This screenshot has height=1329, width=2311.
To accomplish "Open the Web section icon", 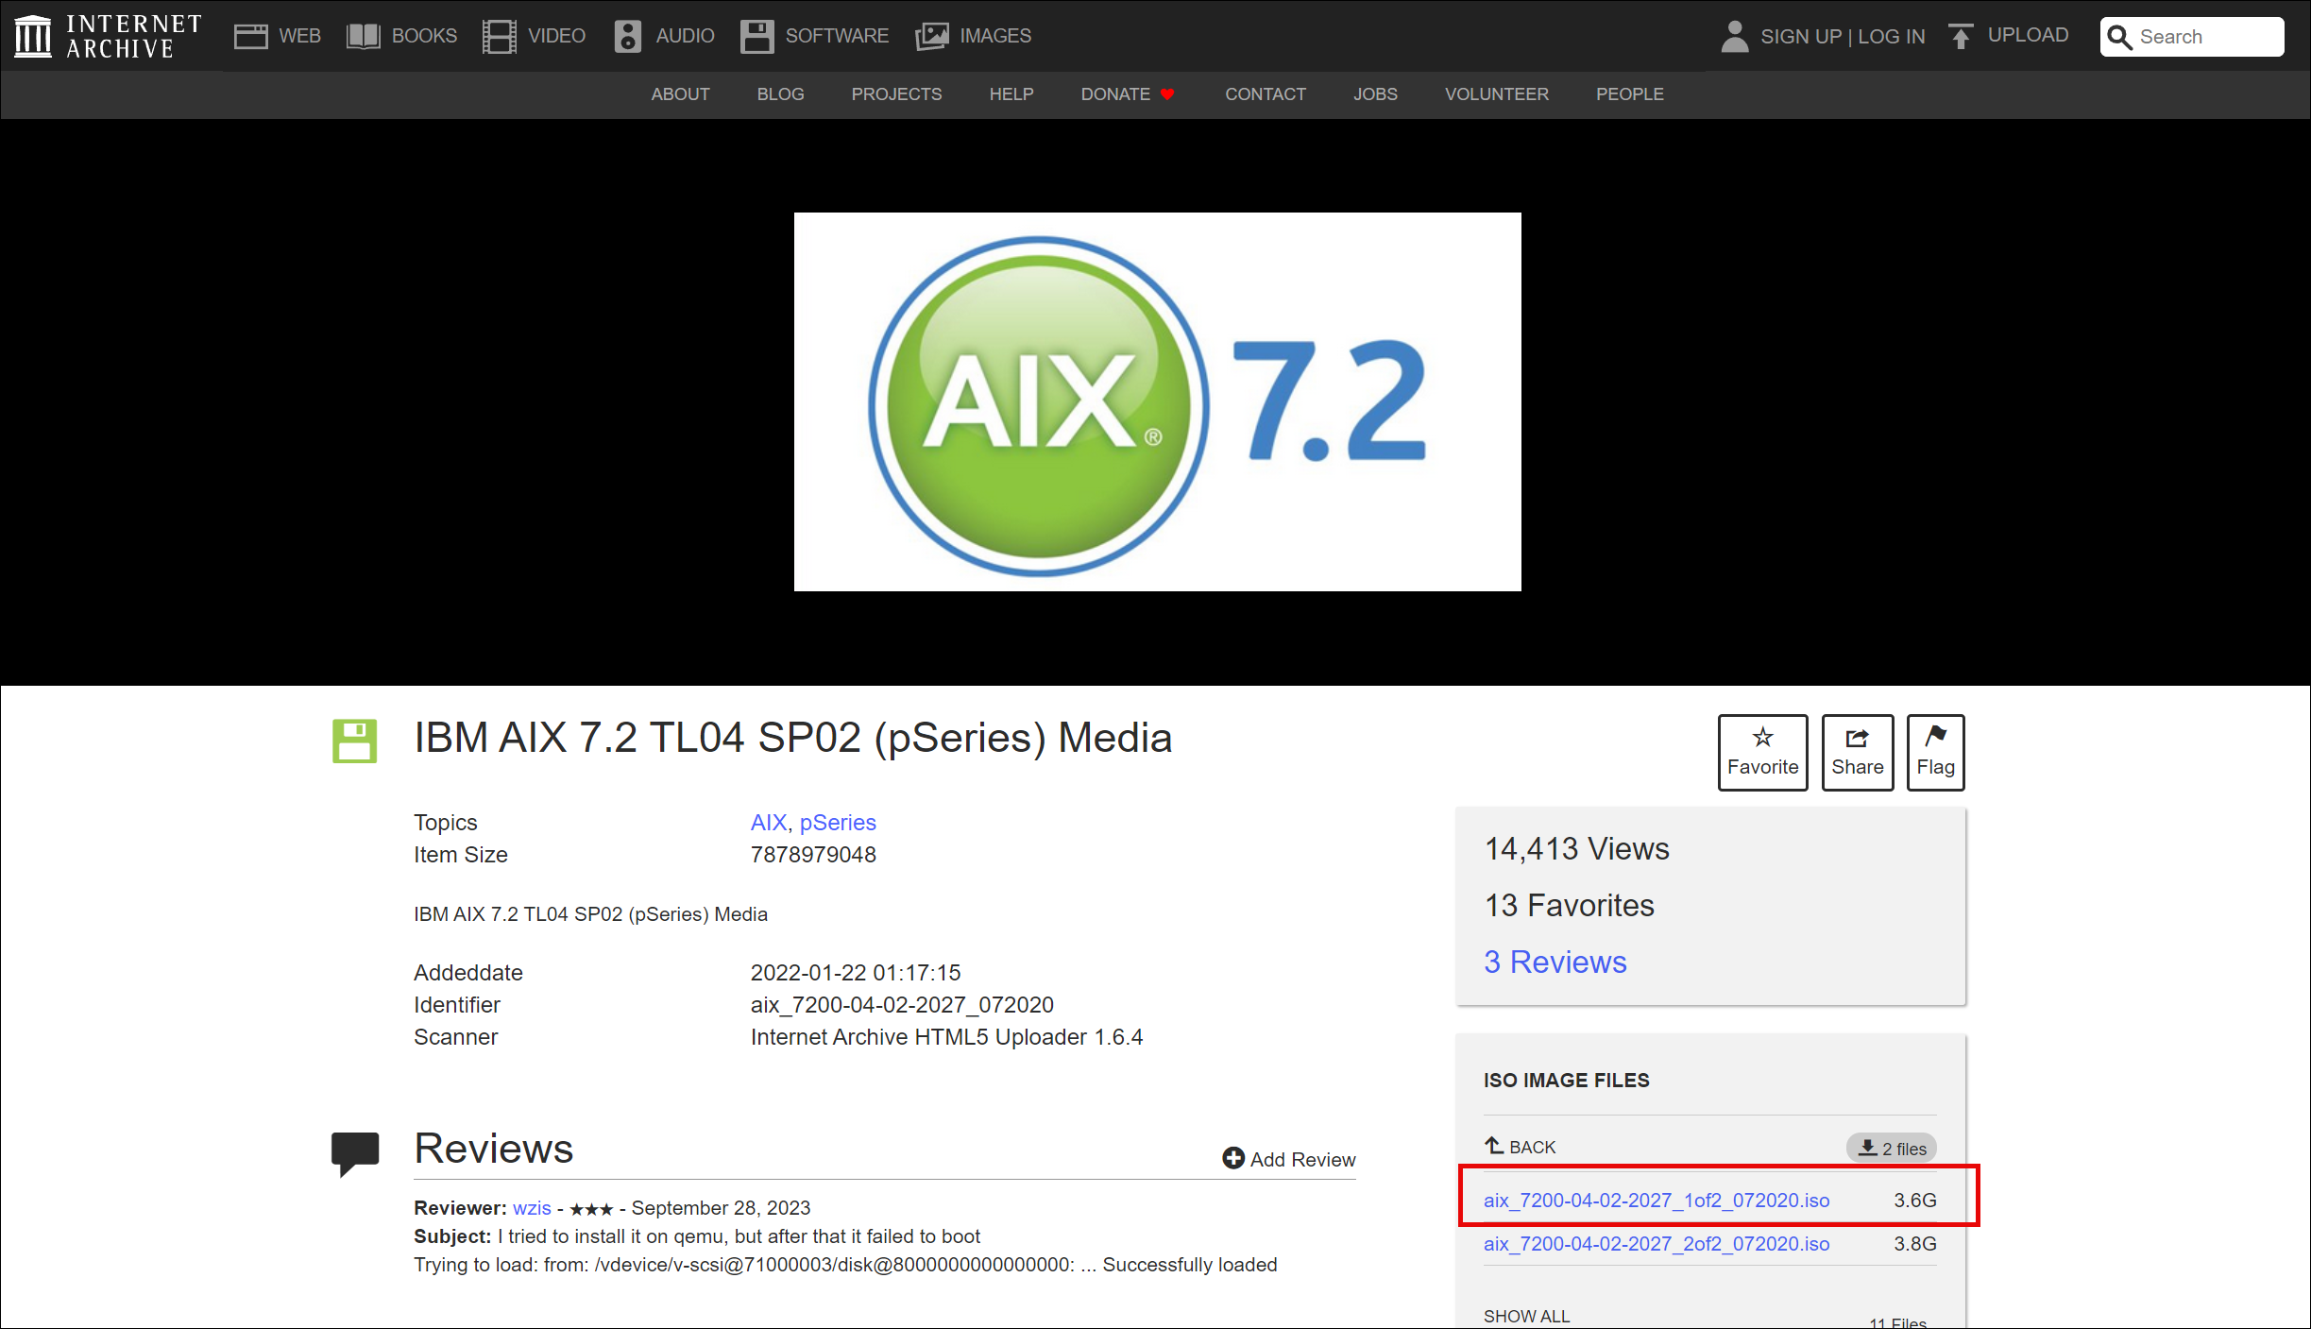I will pyautogui.click(x=250, y=36).
